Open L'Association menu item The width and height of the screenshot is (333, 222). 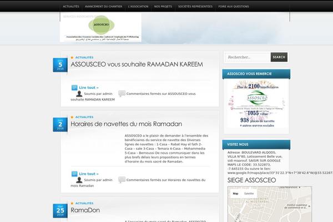point(138,7)
